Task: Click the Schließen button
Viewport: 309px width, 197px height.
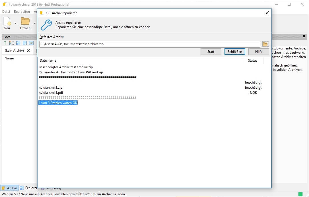Action: click(x=235, y=51)
